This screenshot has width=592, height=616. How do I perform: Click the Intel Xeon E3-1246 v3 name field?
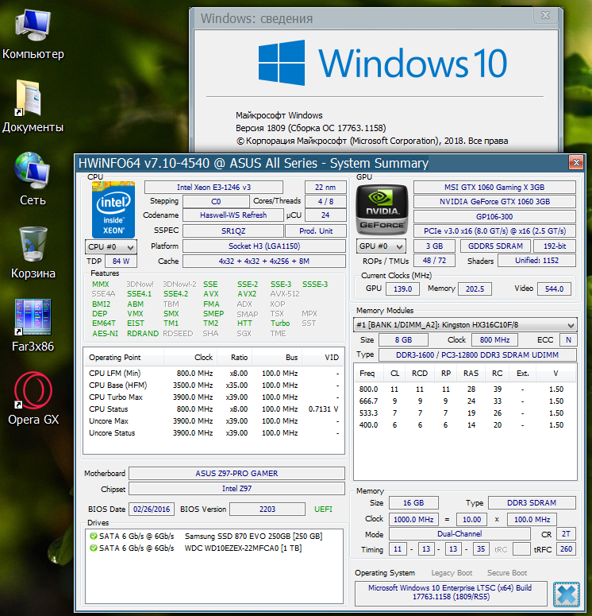click(213, 188)
